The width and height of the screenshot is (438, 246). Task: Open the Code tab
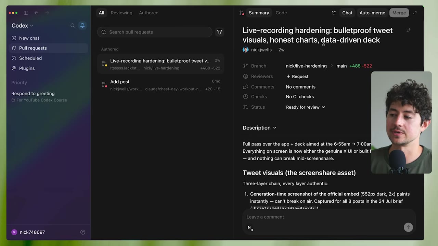pos(281,13)
